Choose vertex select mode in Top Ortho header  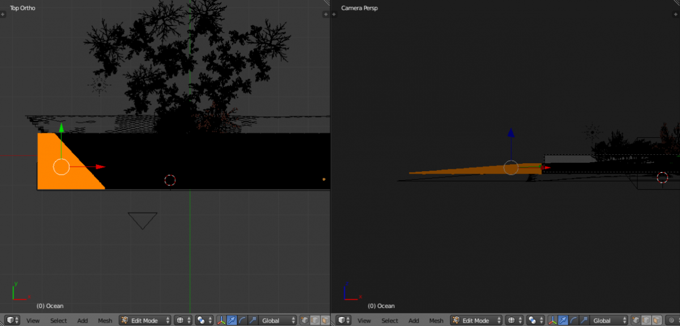304,320
